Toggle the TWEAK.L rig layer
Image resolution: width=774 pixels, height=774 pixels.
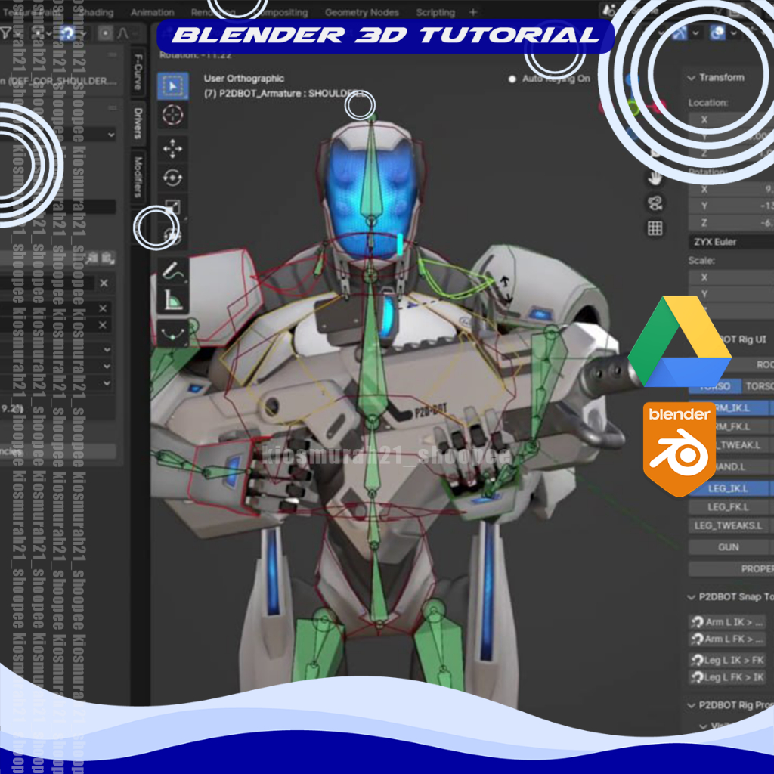click(731, 445)
